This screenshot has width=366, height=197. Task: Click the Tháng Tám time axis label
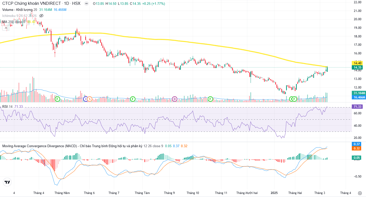click(x=142, y=193)
